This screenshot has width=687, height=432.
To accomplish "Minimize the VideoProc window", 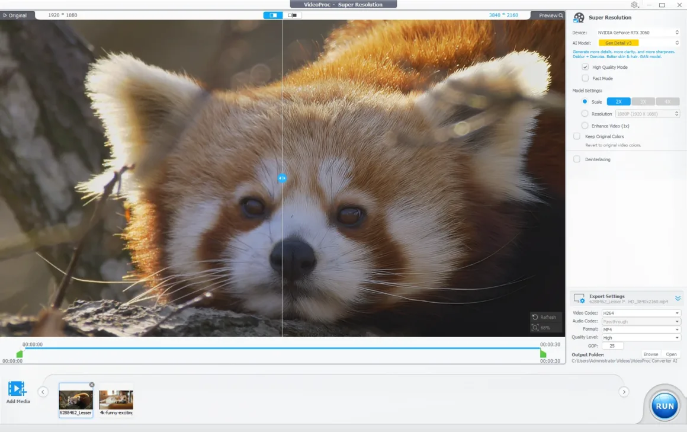I will tap(649, 5).
